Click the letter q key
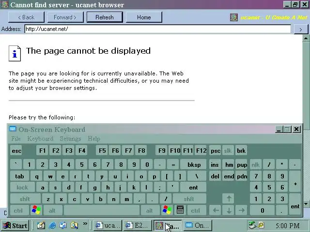310x232 pixels. tap(37, 176)
